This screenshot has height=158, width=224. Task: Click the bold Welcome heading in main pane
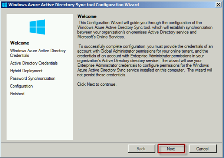pyautogui.click(x=87, y=16)
